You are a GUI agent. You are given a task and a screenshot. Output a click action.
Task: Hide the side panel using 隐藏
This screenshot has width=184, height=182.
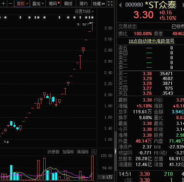[99, 4]
